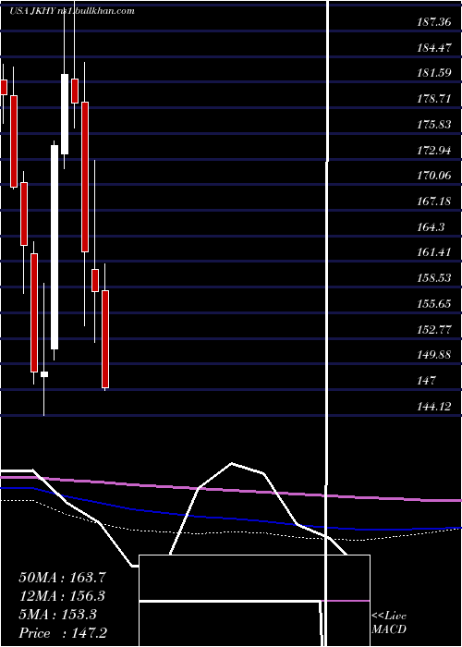The height and width of the screenshot is (647, 462).
Task: Click the Live MACD label
Action: 389,623
